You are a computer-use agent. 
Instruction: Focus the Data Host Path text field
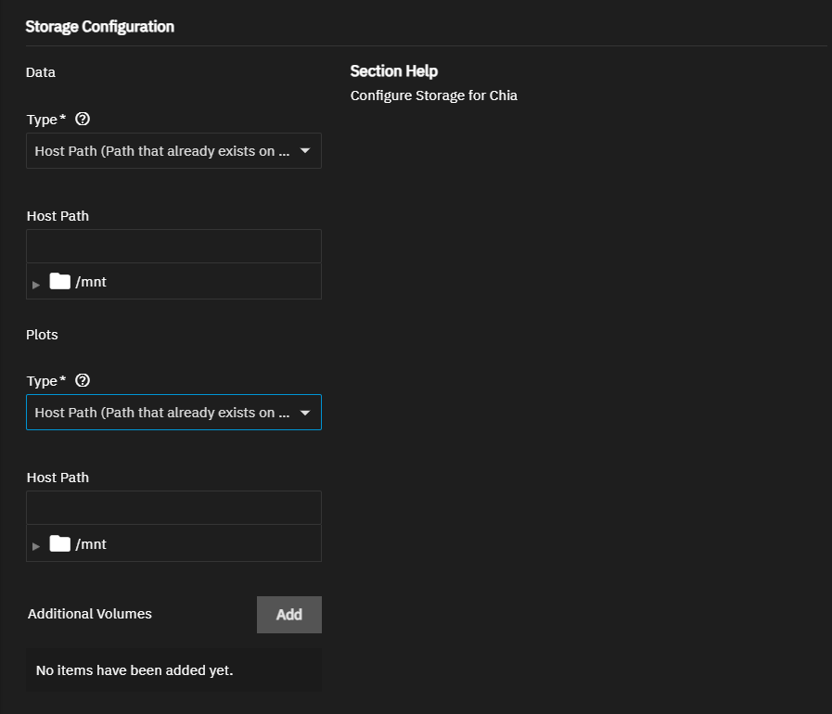click(x=173, y=247)
